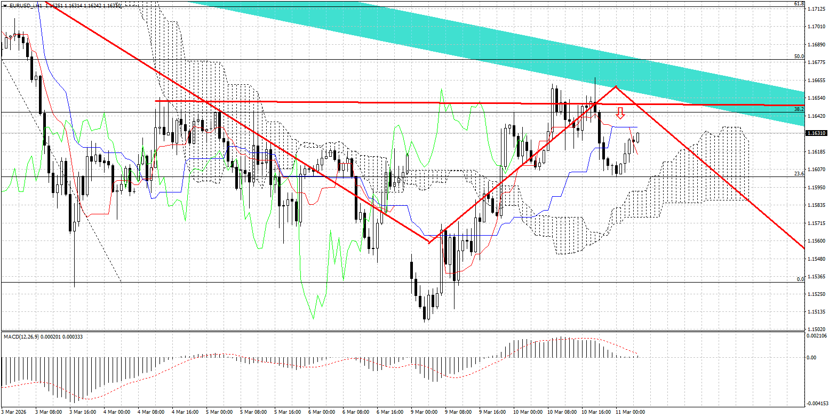Viewport: 829px width, 418px height.
Task: Click the 4 Mar 08:00 time label
Action: 151,412
